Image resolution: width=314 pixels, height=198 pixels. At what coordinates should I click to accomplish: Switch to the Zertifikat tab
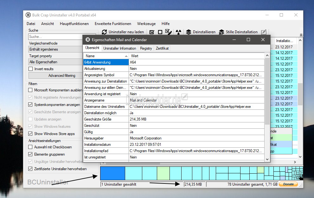click(162, 48)
